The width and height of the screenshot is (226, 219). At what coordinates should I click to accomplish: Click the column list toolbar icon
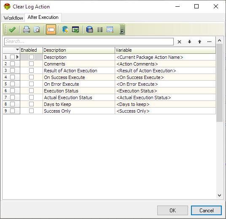(100, 29)
